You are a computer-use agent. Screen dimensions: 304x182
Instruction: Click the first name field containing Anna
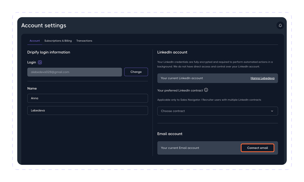click(x=88, y=98)
